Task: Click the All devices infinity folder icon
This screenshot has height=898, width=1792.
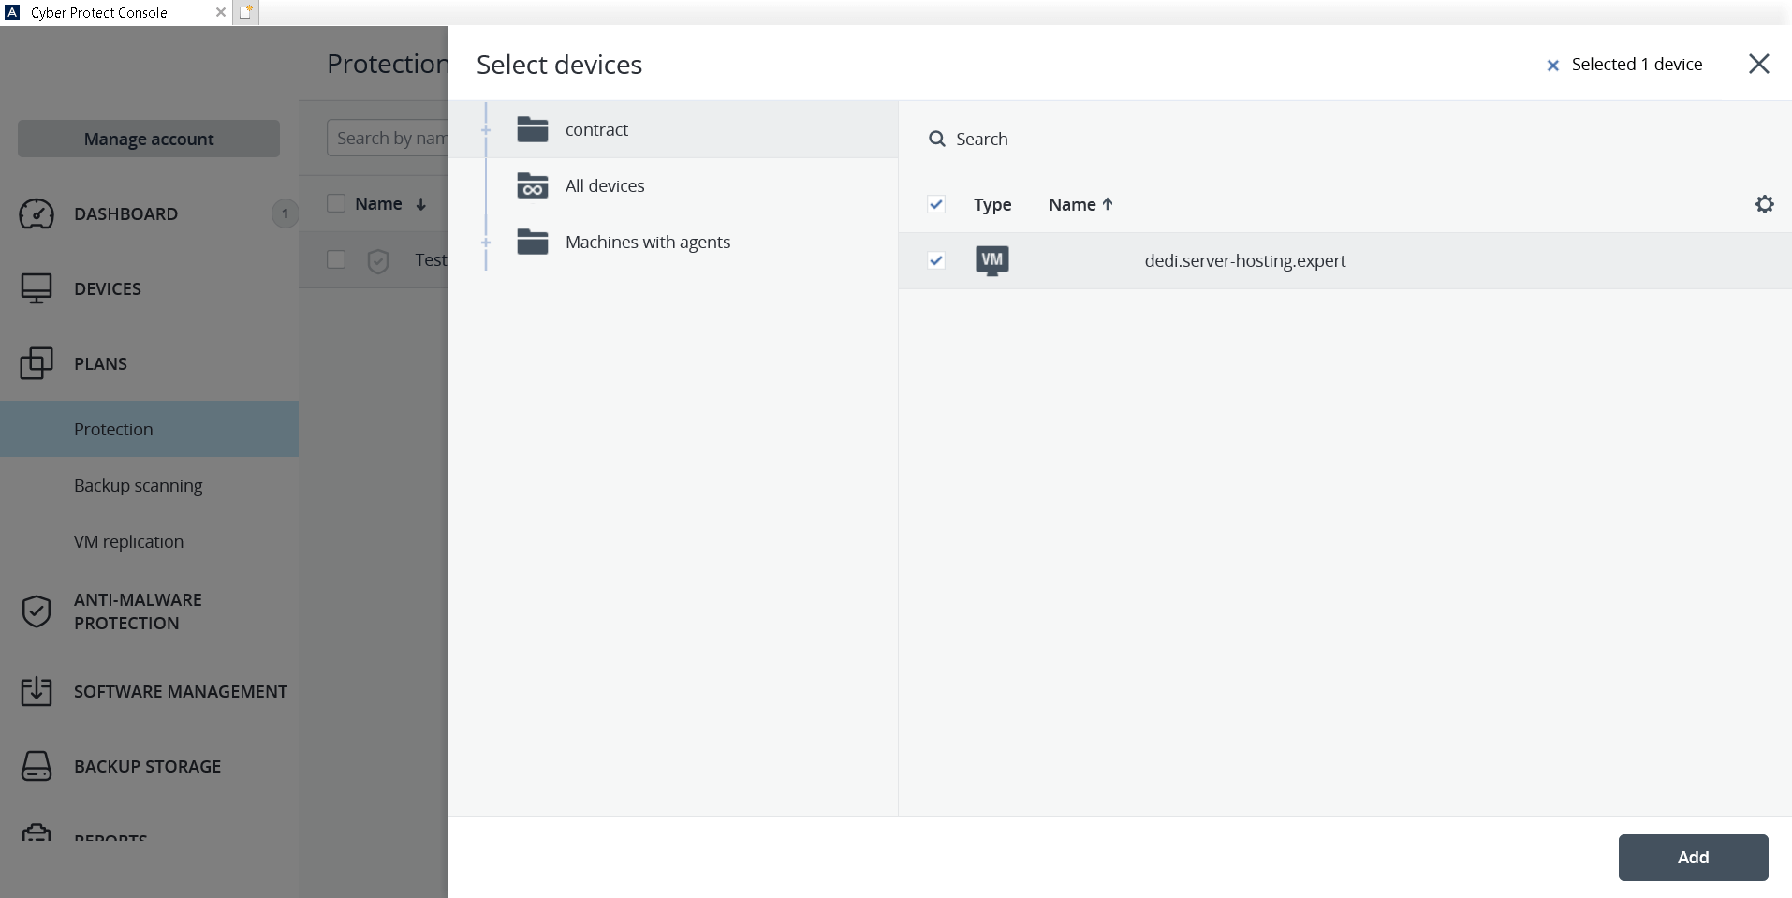Action: pos(533,185)
